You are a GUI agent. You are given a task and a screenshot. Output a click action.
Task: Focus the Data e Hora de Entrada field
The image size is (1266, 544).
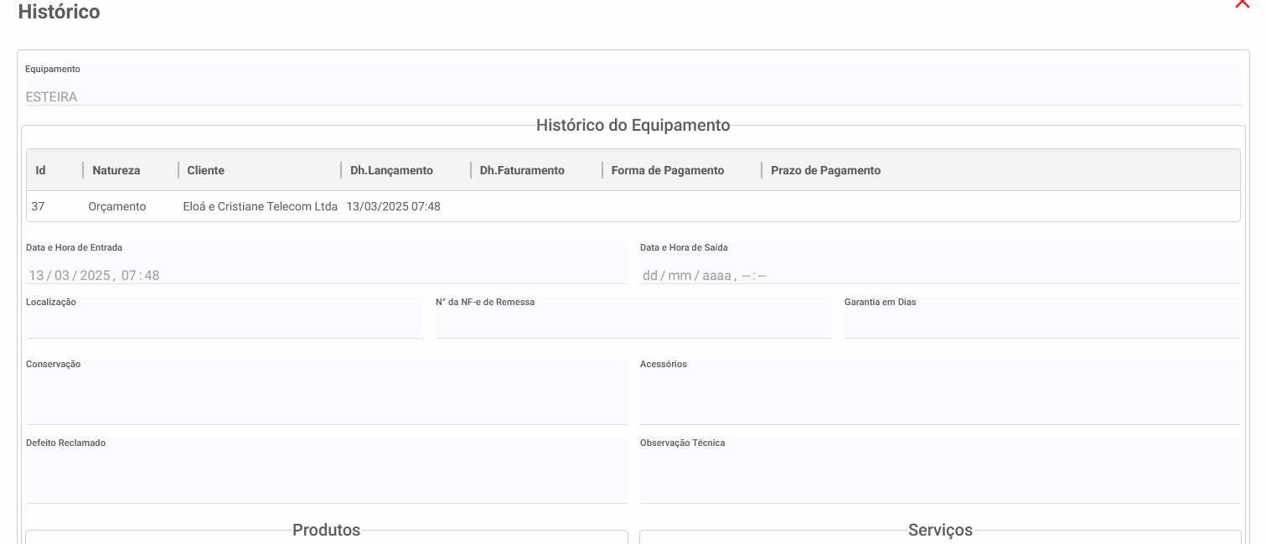pyautogui.click(x=327, y=263)
